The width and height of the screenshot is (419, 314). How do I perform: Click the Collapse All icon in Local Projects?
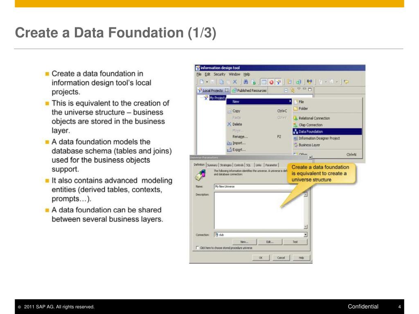point(286,90)
